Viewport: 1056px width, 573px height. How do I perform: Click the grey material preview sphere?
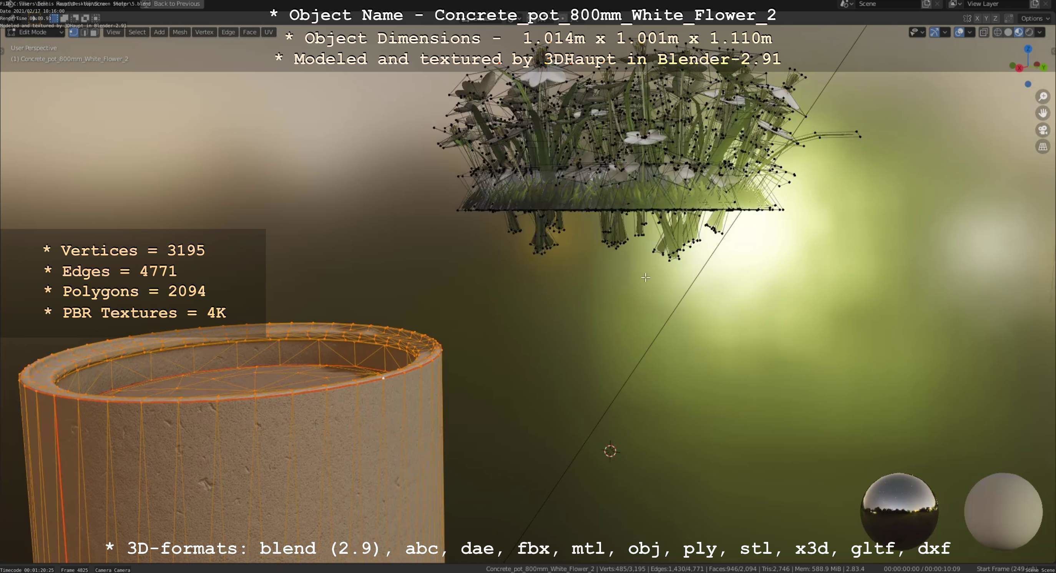point(1003,512)
